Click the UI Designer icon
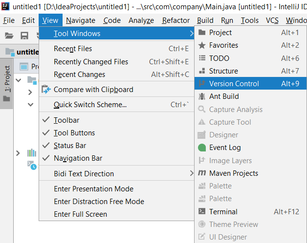The width and height of the screenshot is (307, 243). click(202, 237)
